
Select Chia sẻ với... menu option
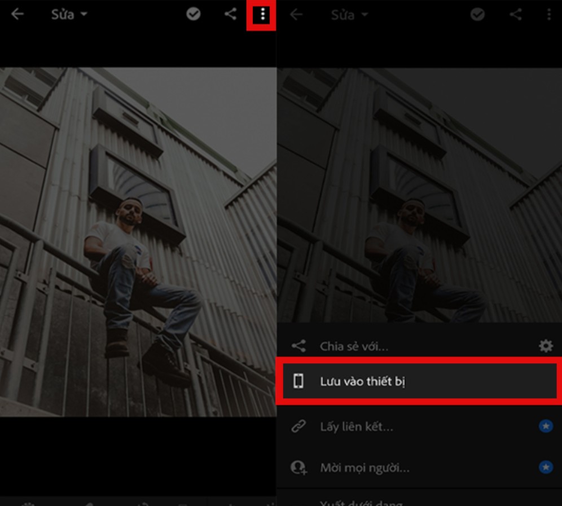point(354,346)
